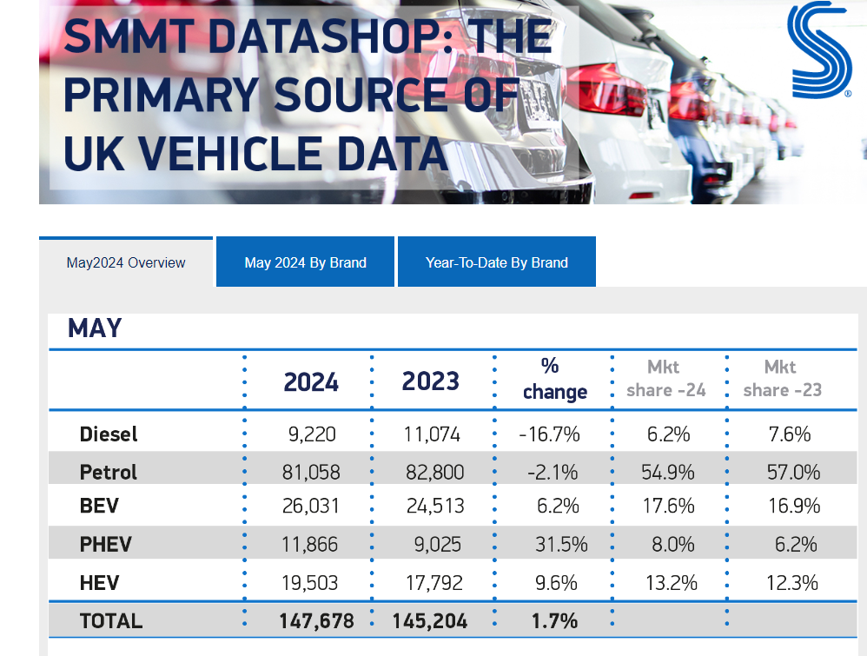Select the Petrol row label
This screenshot has width=867, height=656.
click(x=109, y=472)
